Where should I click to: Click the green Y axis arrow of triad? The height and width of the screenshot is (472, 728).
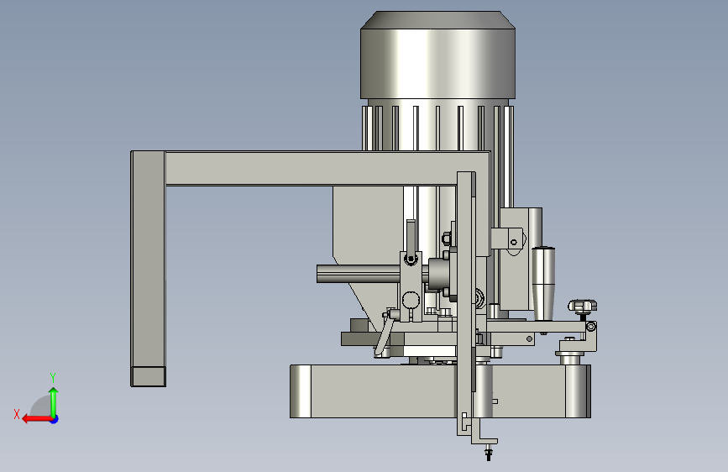pos(54,401)
